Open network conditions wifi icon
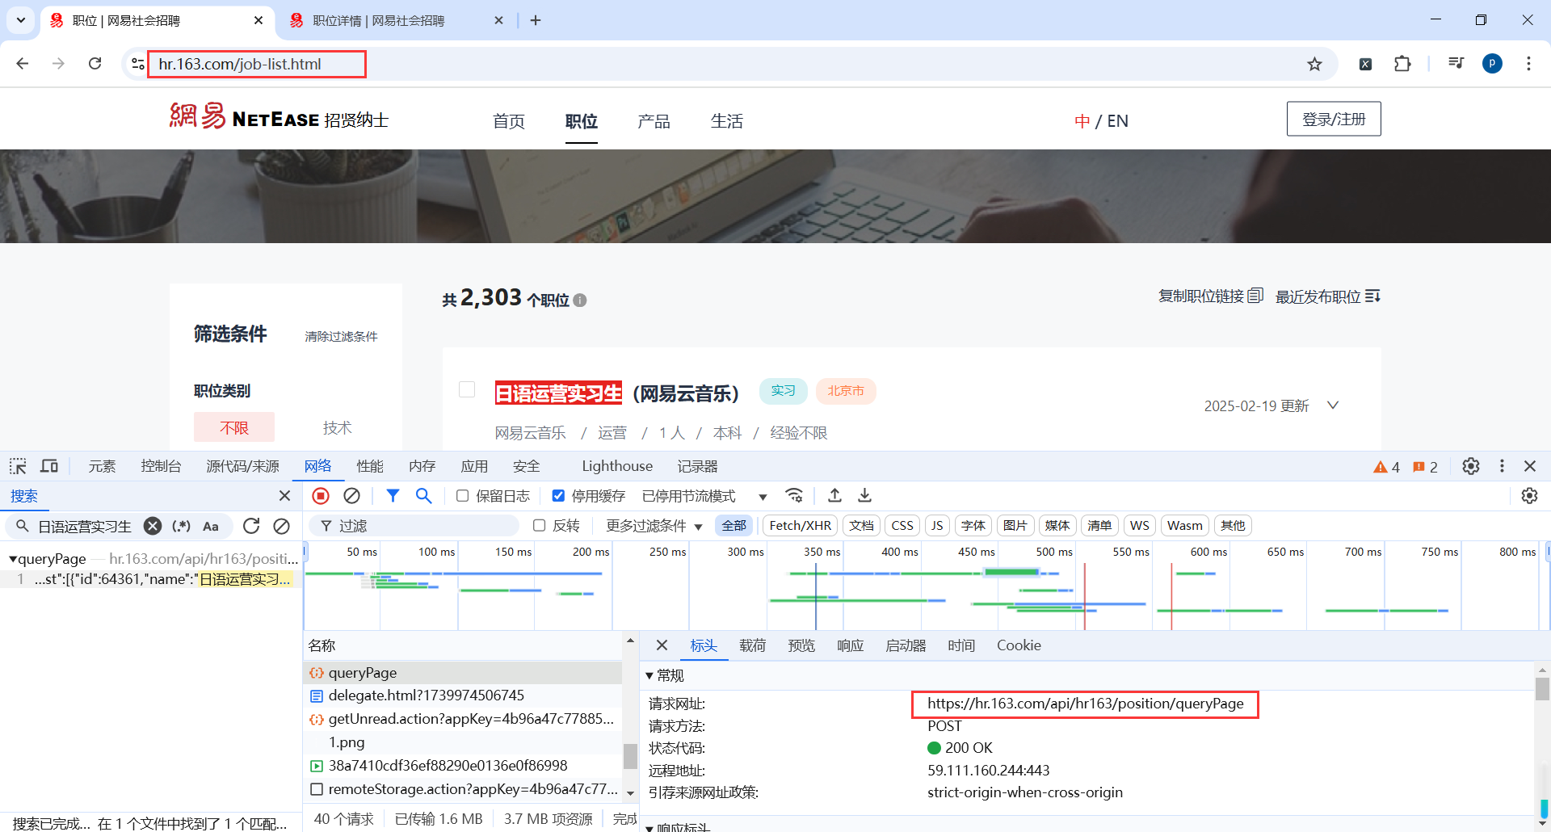The height and width of the screenshot is (832, 1551). tap(795, 496)
